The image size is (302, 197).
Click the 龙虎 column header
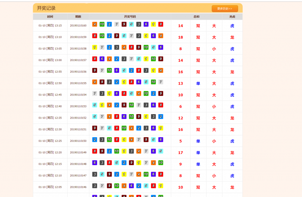[232, 17]
